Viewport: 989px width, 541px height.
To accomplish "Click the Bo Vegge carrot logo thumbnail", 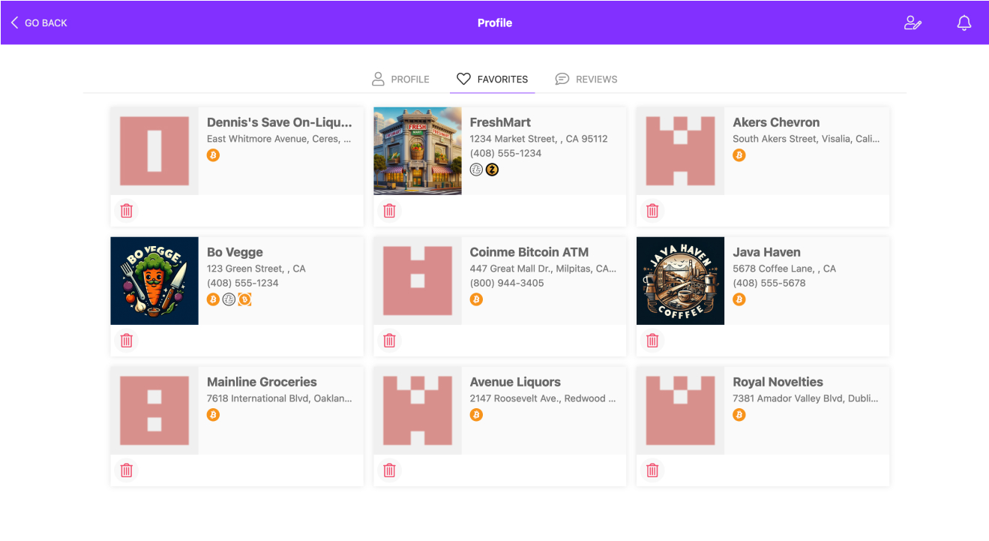I will 154,281.
